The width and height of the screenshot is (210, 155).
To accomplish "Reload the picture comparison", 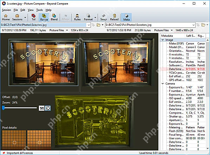I will click(x=114, y=18).
